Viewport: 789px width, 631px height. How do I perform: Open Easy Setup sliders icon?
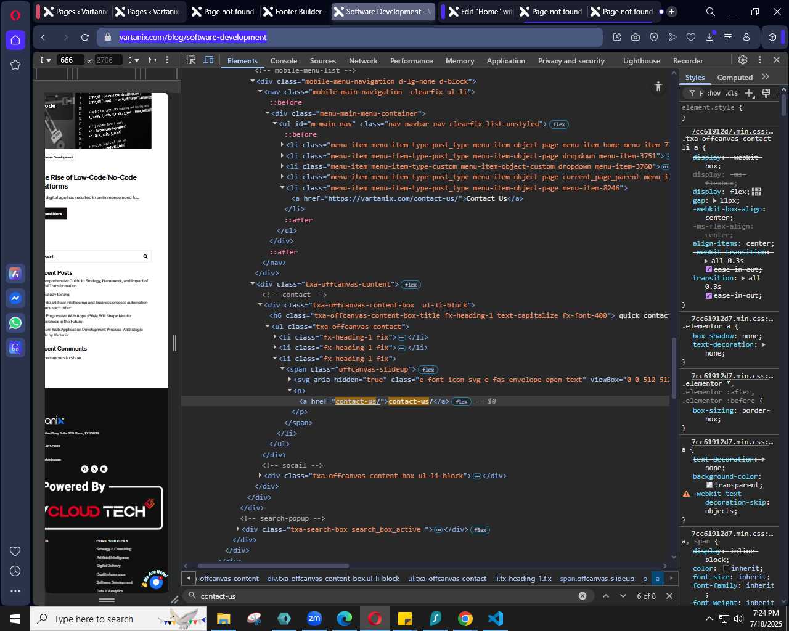[728, 38]
